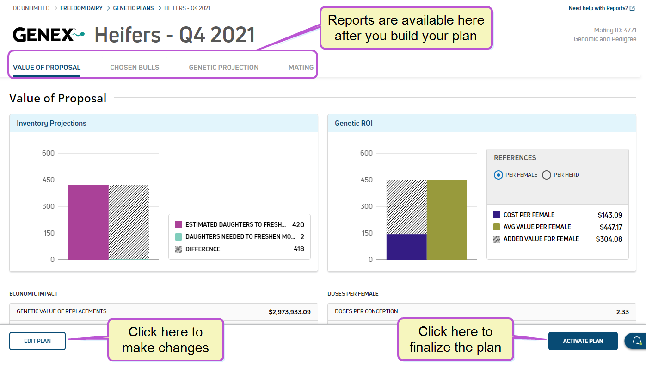Go to the Mating tab

pos(301,68)
